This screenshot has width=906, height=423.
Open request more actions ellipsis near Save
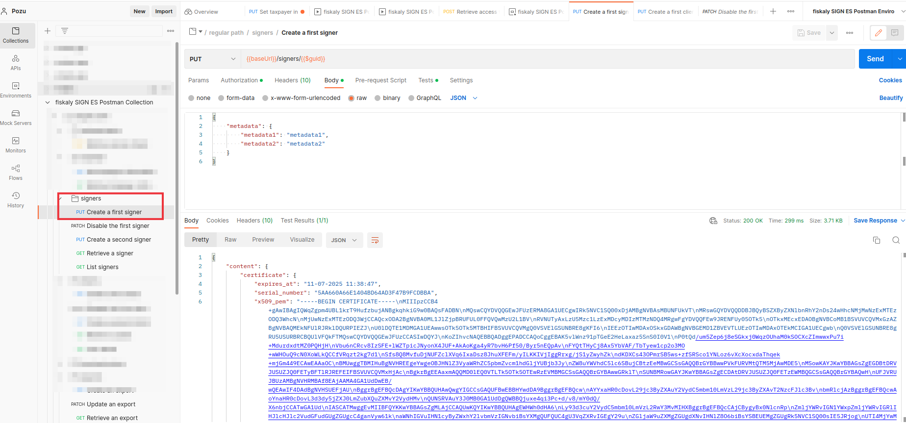850,33
